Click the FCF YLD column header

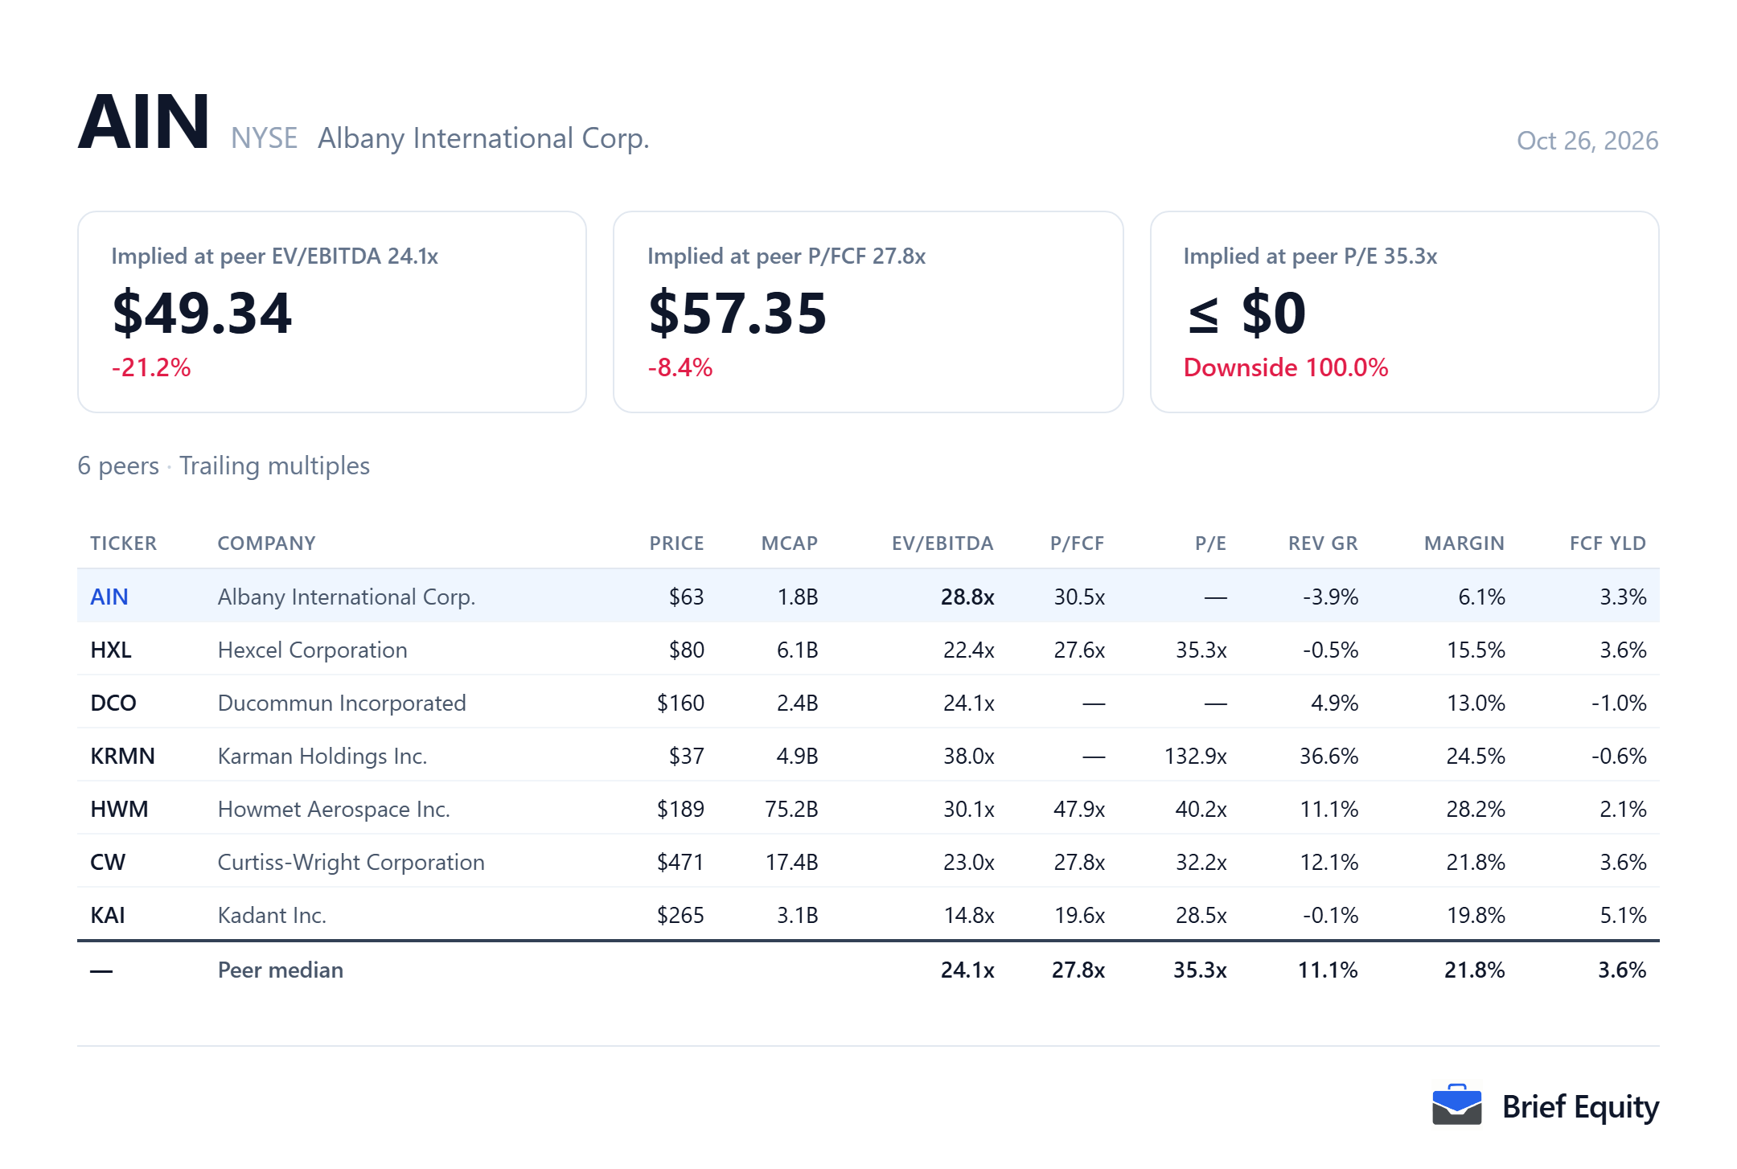point(1608,543)
